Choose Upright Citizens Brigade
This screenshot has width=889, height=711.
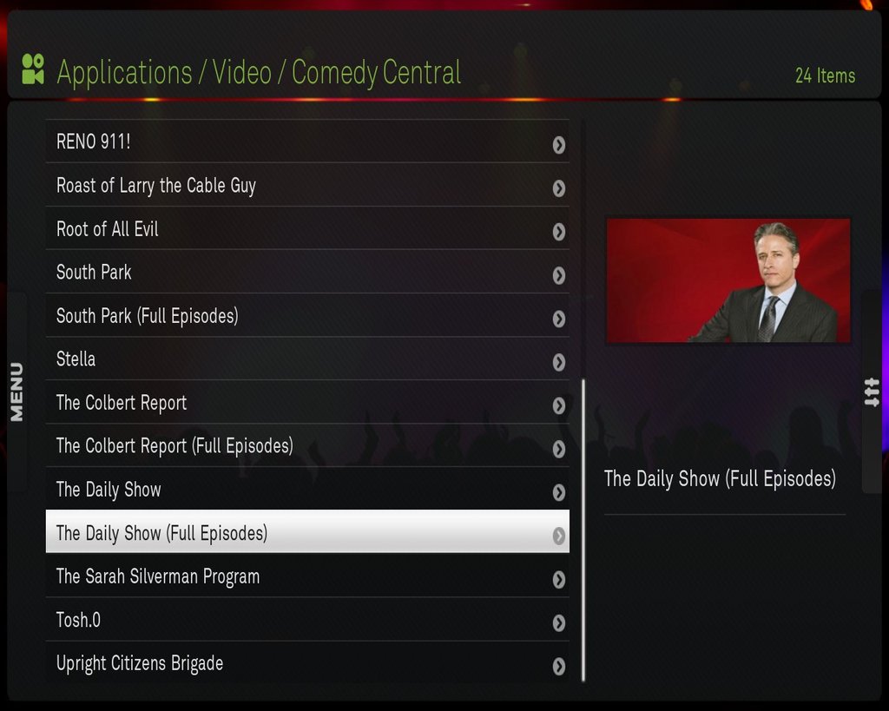click(x=307, y=662)
